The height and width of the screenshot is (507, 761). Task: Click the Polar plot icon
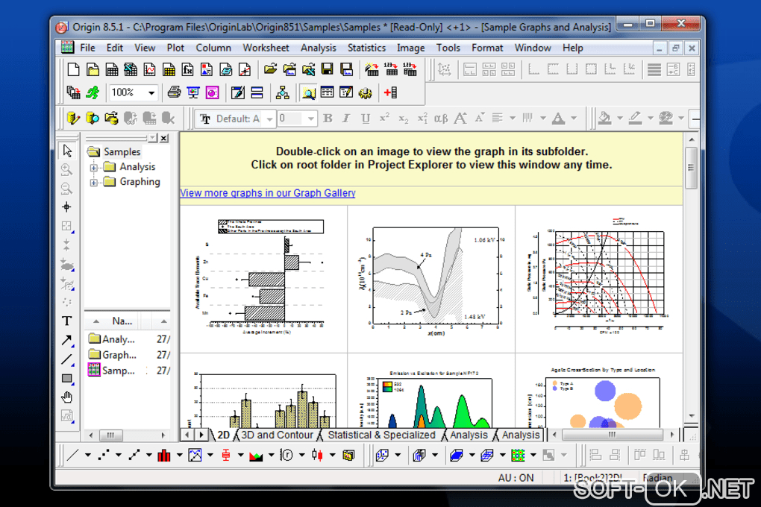coord(286,455)
